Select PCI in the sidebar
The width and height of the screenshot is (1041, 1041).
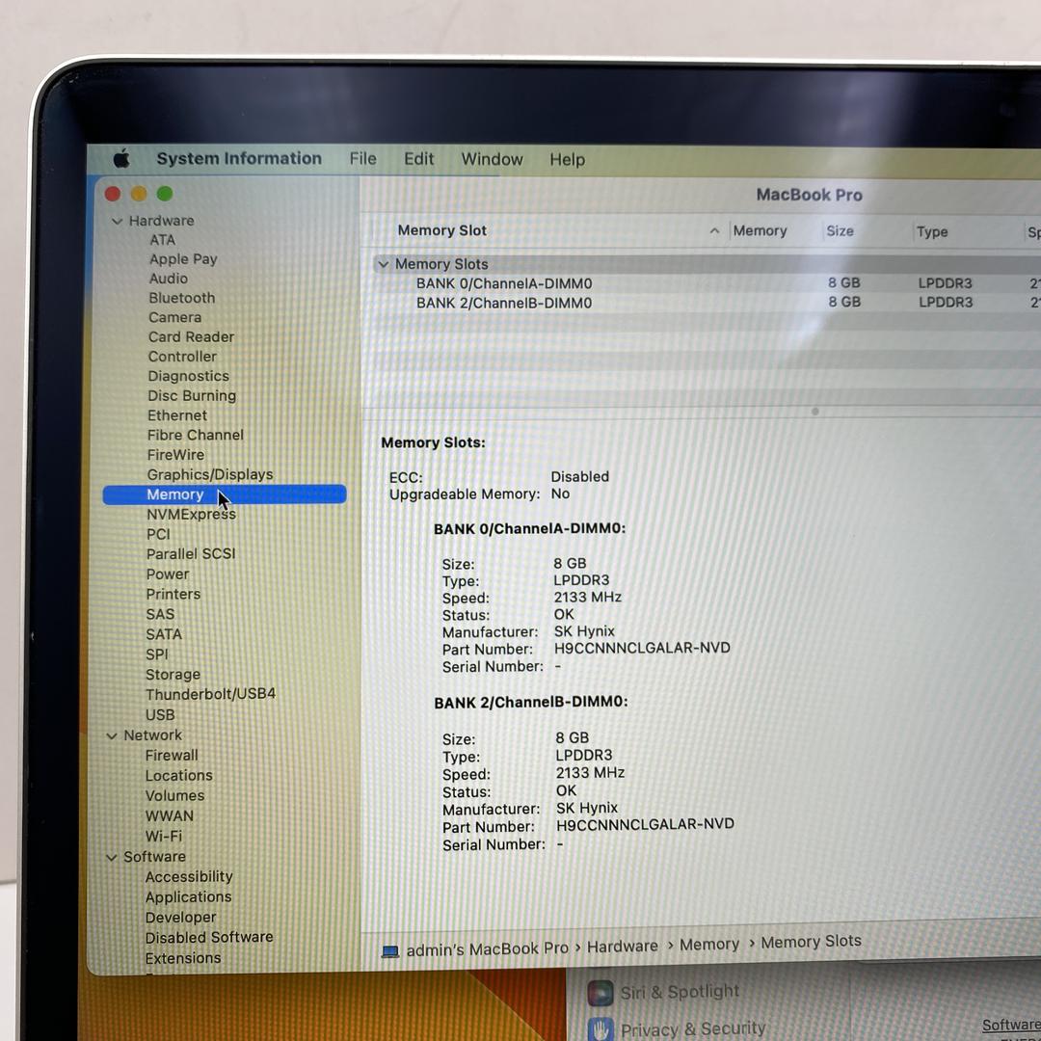click(x=159, y=534)
